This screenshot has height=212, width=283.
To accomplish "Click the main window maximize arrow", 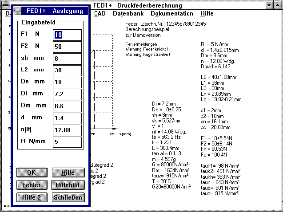I will point(277,5).
